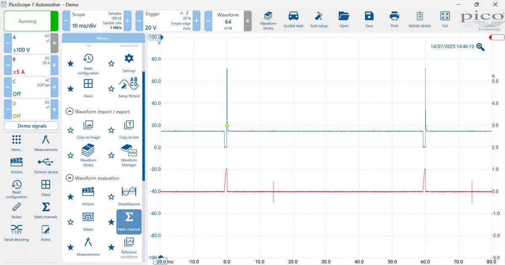Collapse Waveform import / export section
The width and height of the screenshot is (505, 265).
(x=69, y=112)
